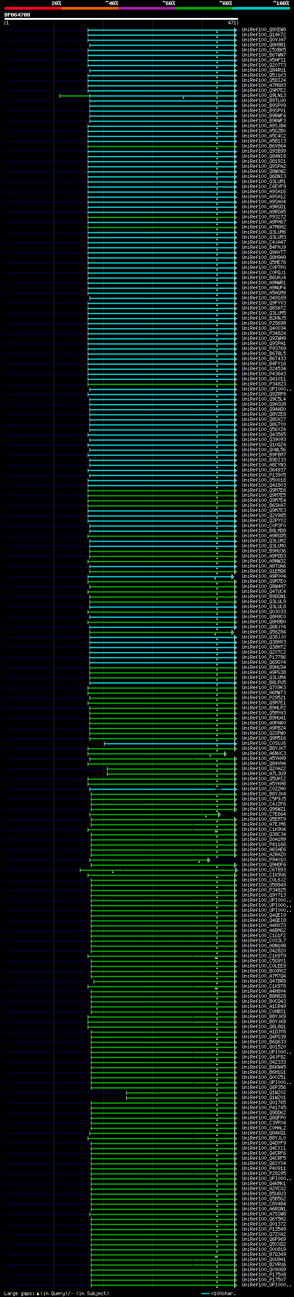Select the UniRef100_P13549 label
This screenshot has height=1297, width=294.
[264, 1229]
